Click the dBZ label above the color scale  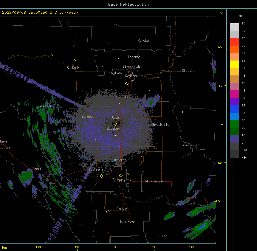click(x=241, y=16)
